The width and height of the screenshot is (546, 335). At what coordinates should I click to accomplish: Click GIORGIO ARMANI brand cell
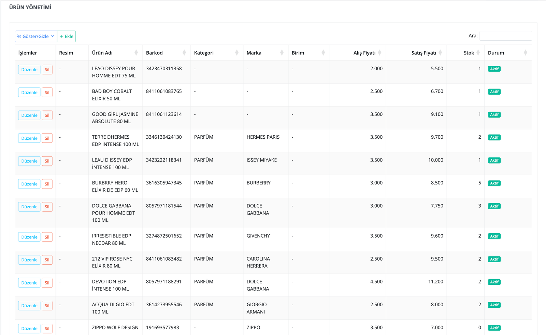click(x=257, y=308)
